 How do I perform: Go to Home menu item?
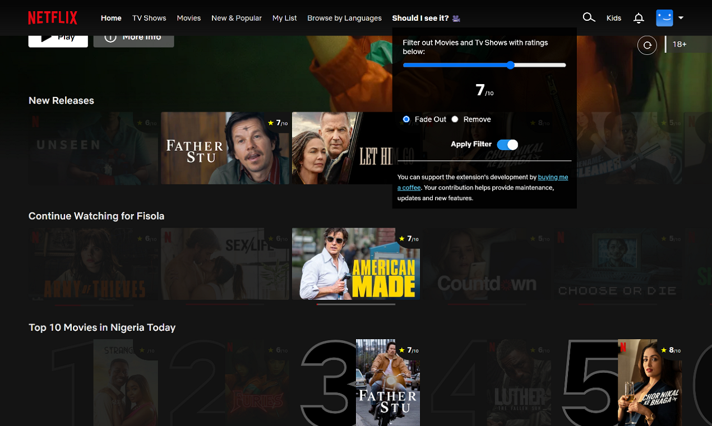111,18
